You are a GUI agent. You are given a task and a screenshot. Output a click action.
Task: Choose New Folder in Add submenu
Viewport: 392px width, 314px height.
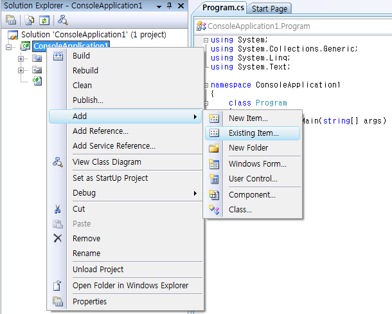pos(253,148)
